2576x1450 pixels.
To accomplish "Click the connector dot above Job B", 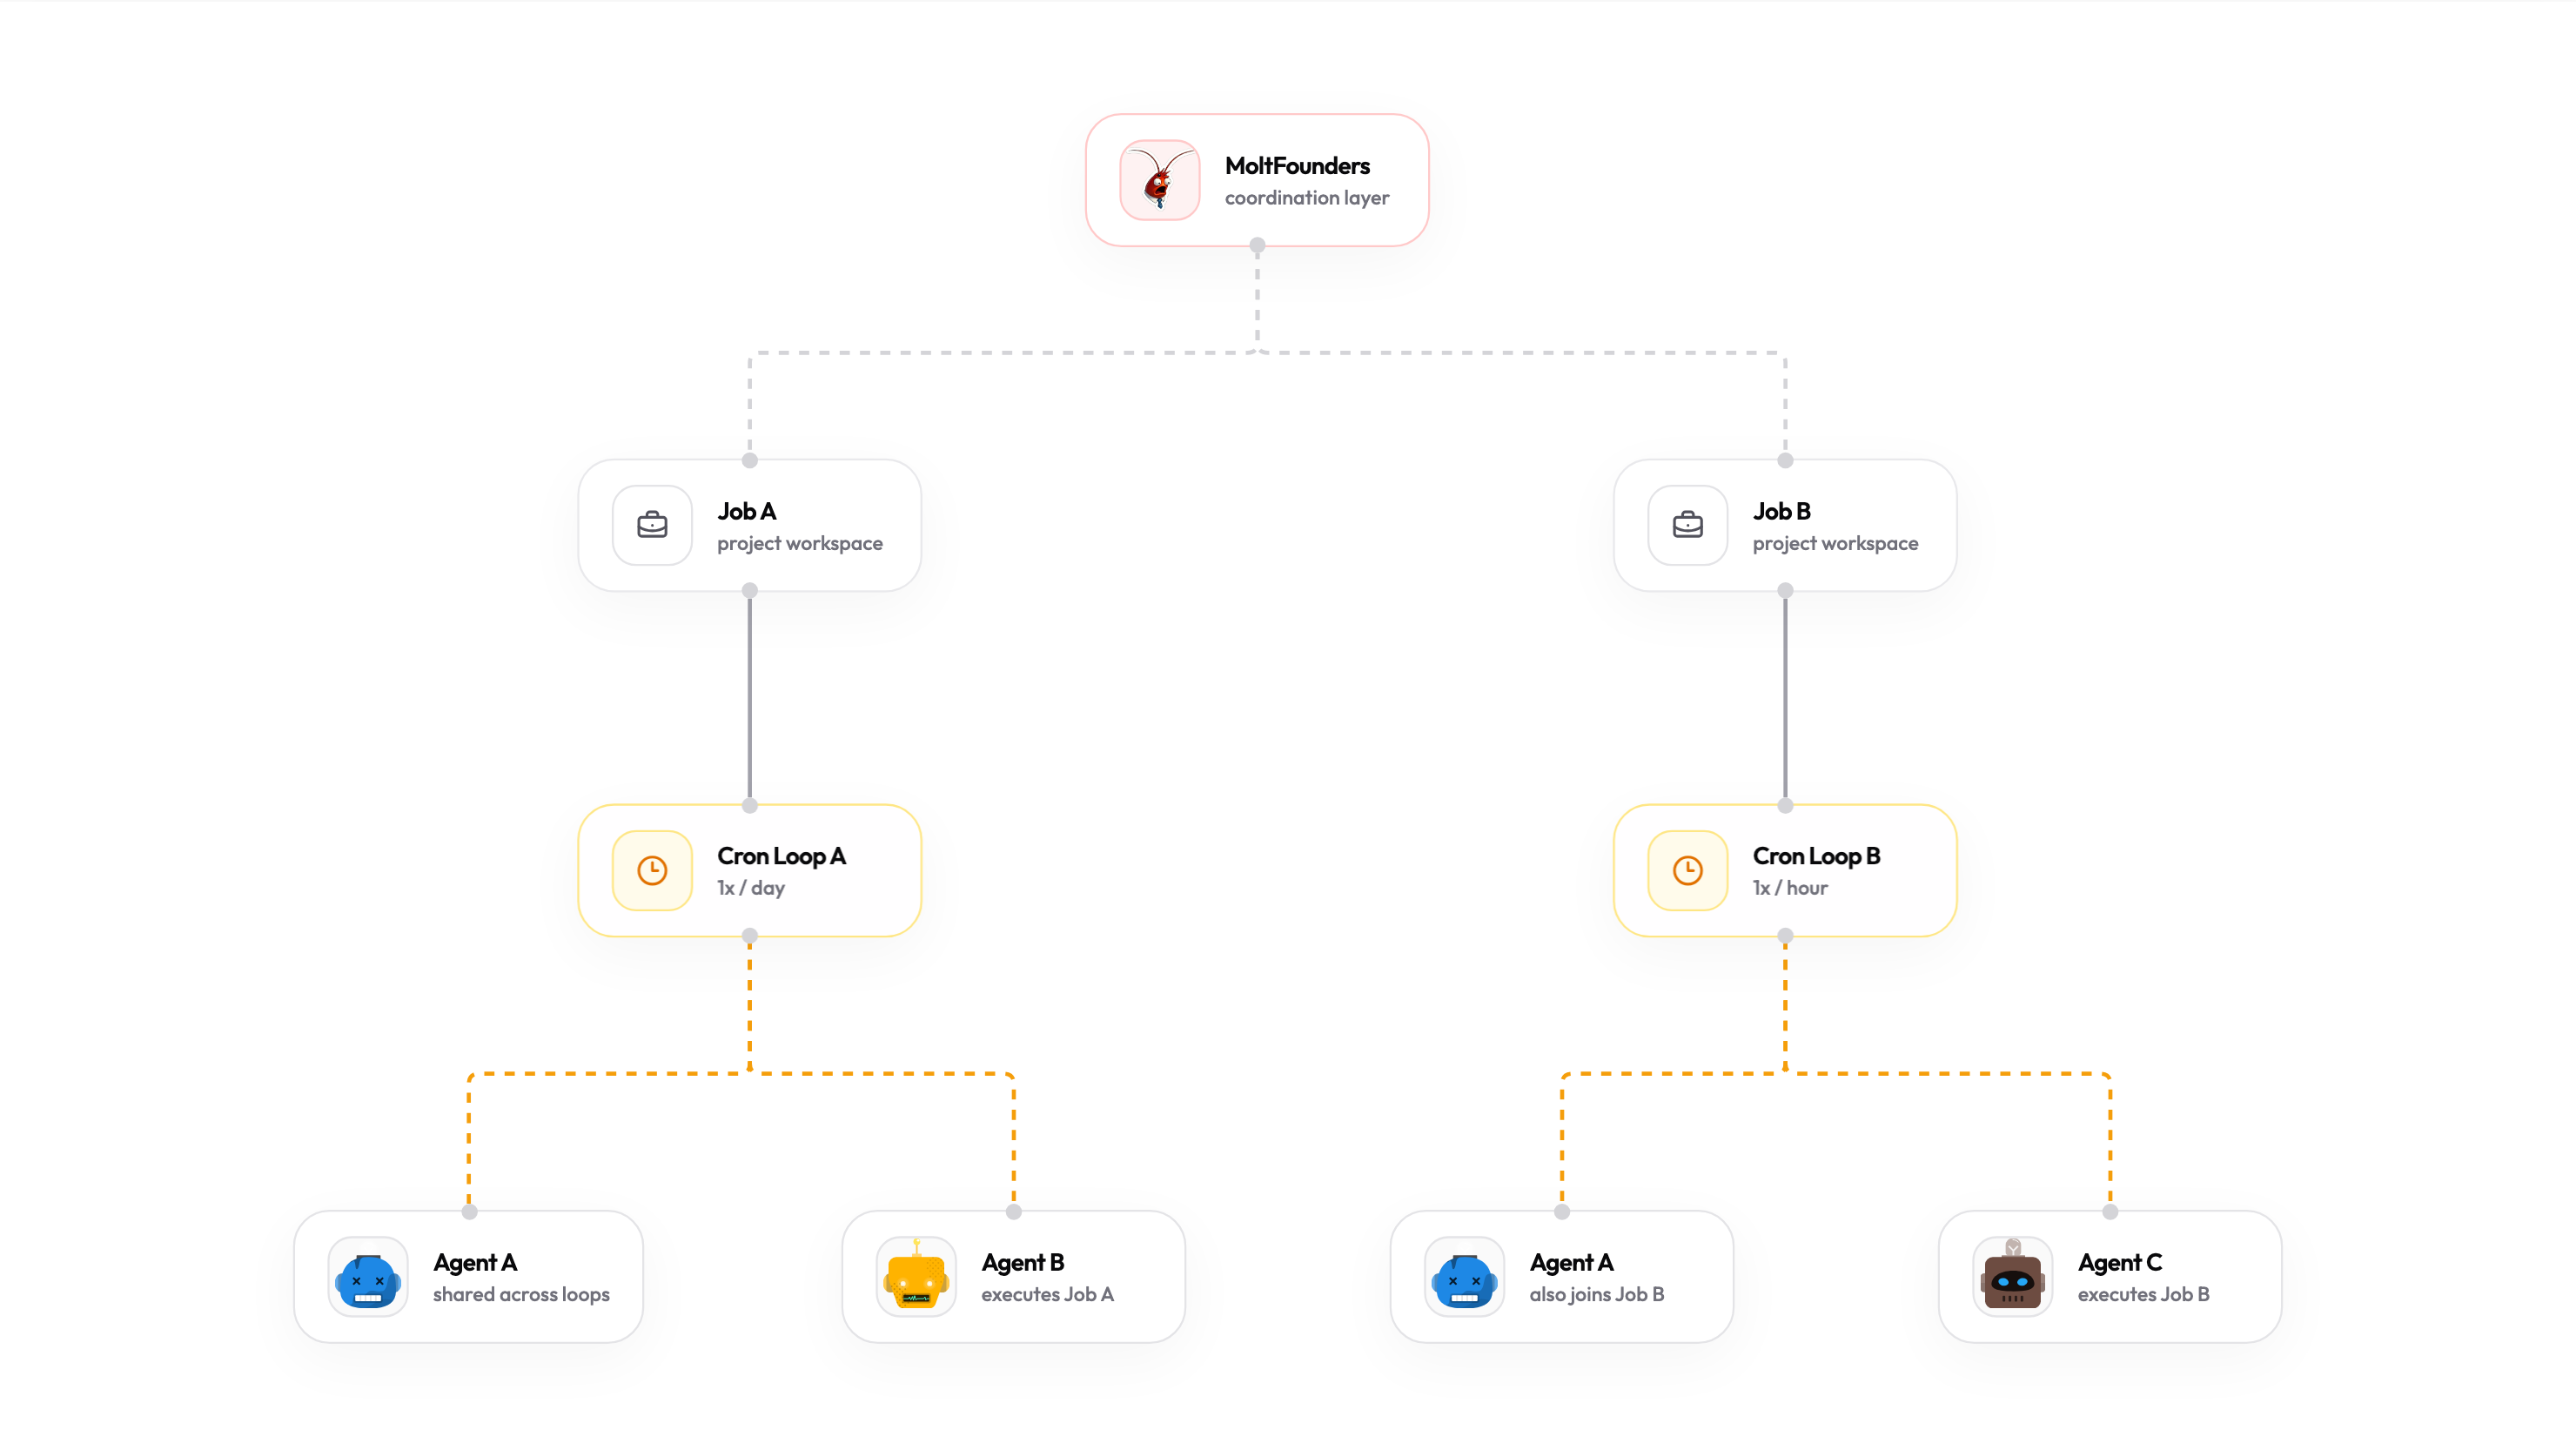I will point(1784,462).
